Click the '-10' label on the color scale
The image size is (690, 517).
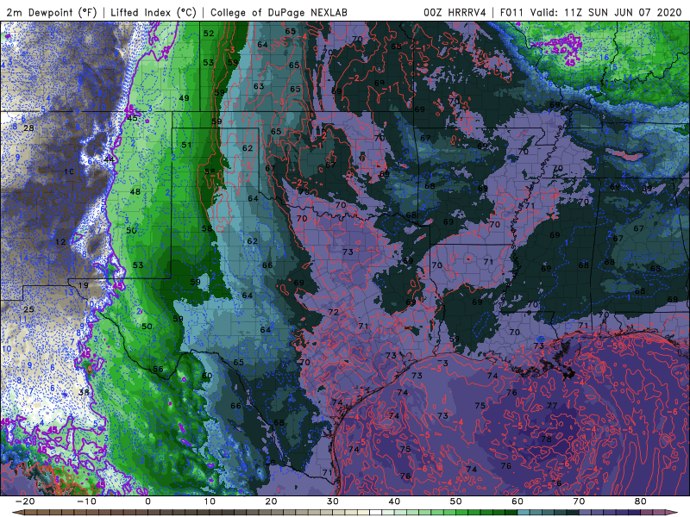click(86, 501)
